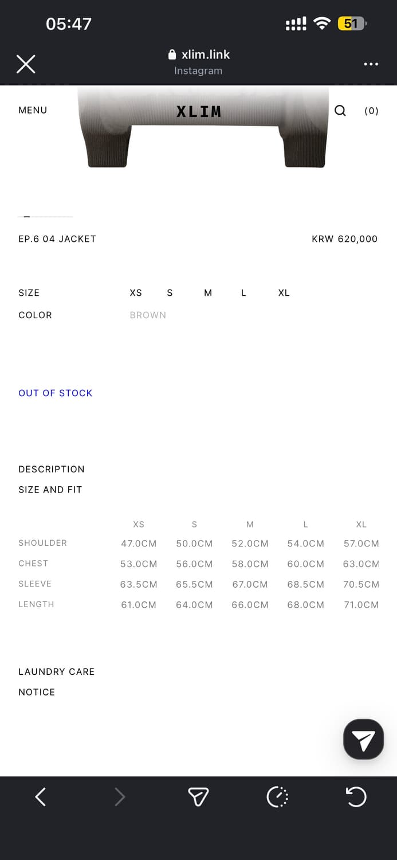Image resolution: width=397 pixels, height=860 pixels.
Task: Choose the BROWN color option
Action: (x=148, y=315)
